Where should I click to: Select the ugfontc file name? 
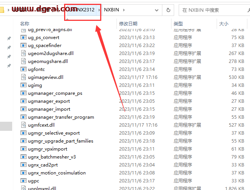tap(36, 69)
